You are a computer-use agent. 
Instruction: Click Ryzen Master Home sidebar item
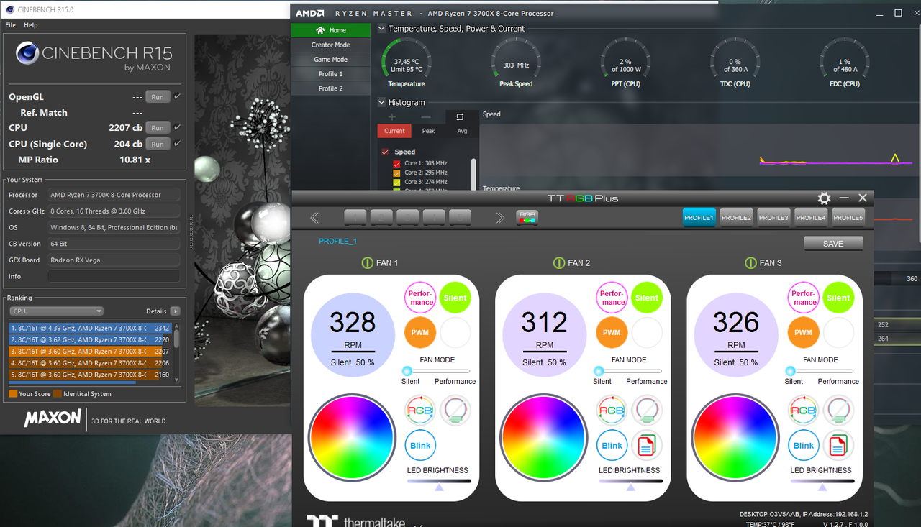coord(331,30)
